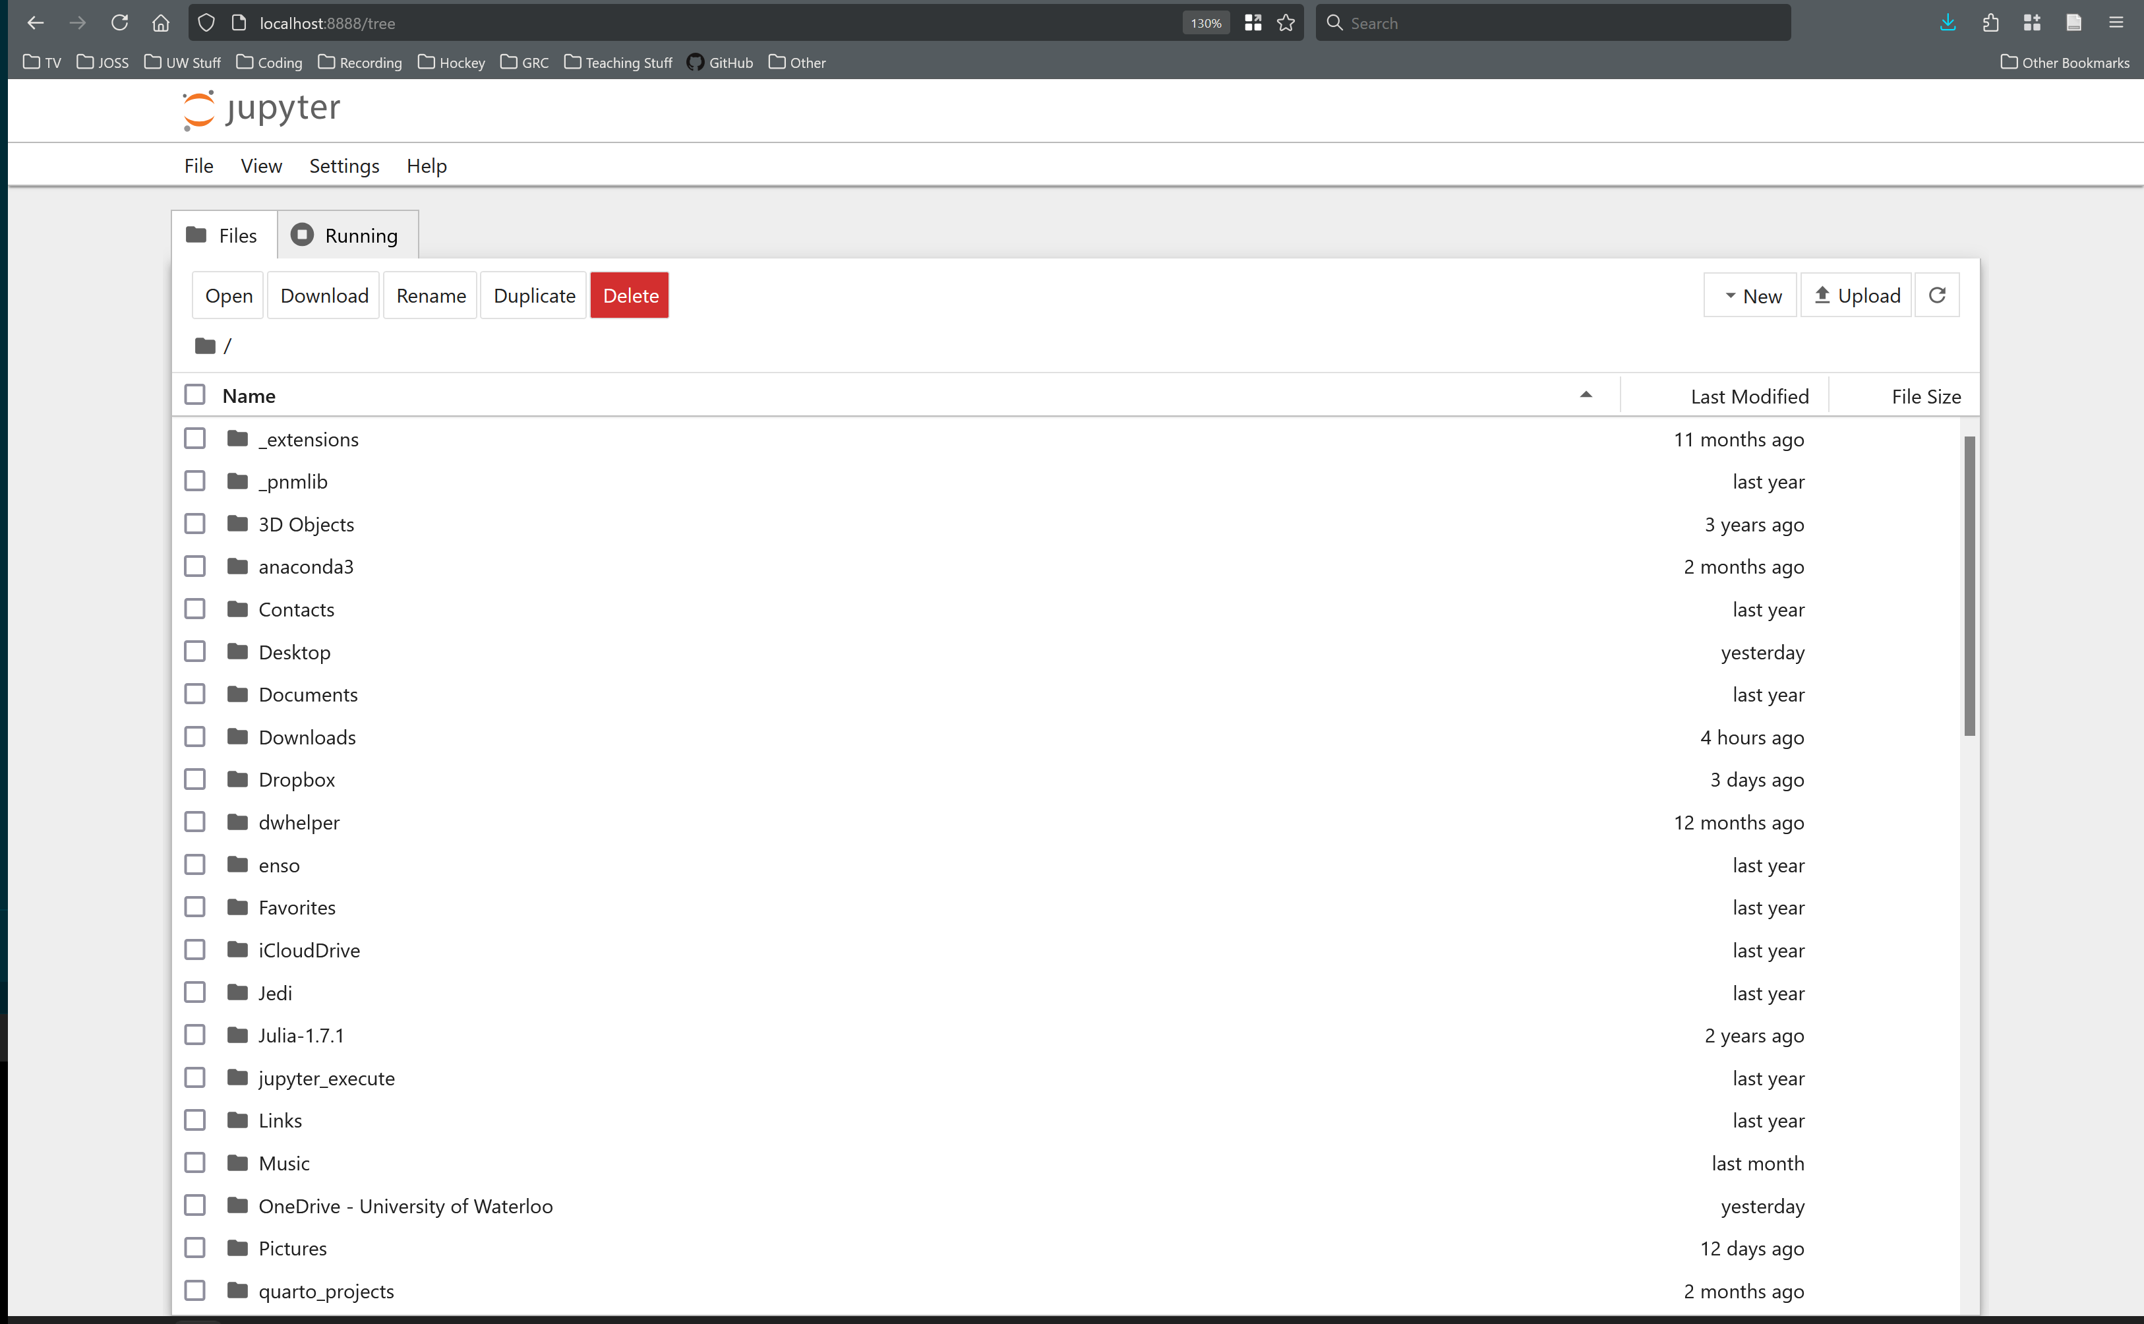This screenshot has width=2144, height=1324.
Task: Click the root folder breadcrumb icon
Action: coord(205,346)
